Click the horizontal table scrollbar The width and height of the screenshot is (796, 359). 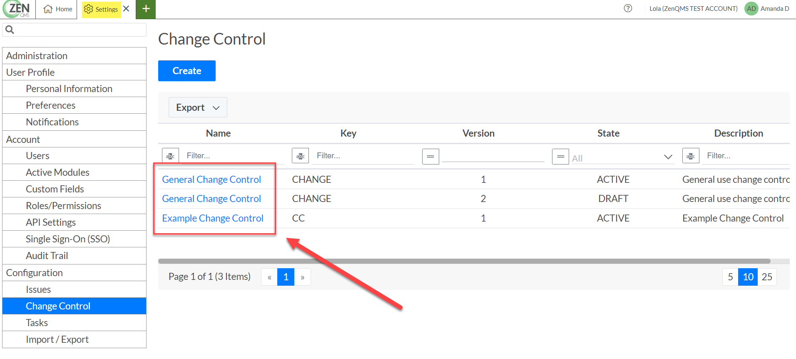(x=464, y=261)
